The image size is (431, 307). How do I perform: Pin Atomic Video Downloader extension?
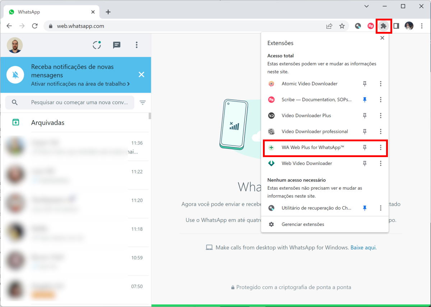[x=365, y=84]
